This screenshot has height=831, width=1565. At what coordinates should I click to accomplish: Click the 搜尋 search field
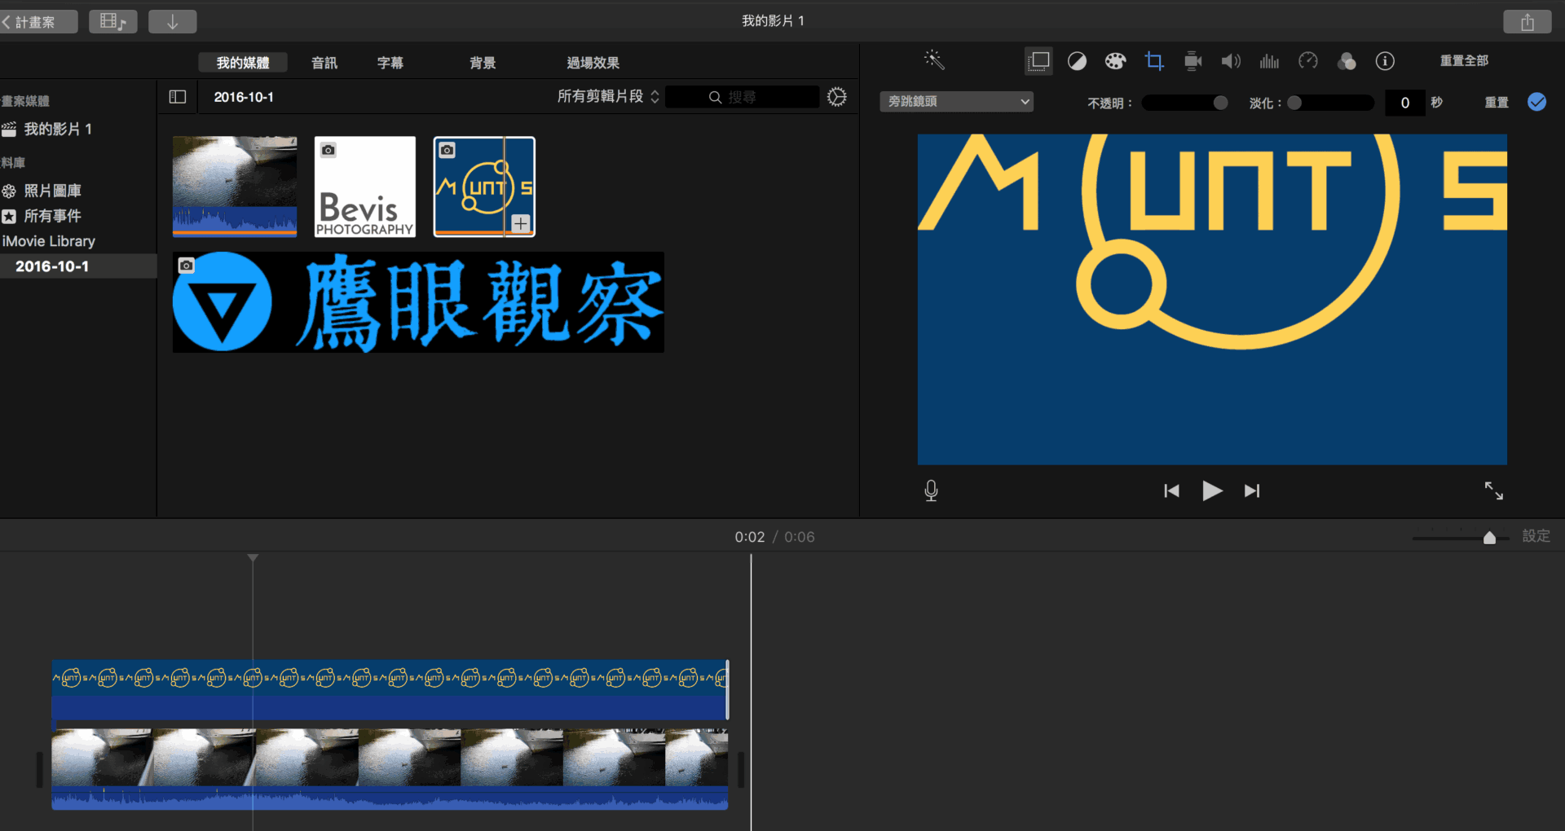[x=743, y=97]
